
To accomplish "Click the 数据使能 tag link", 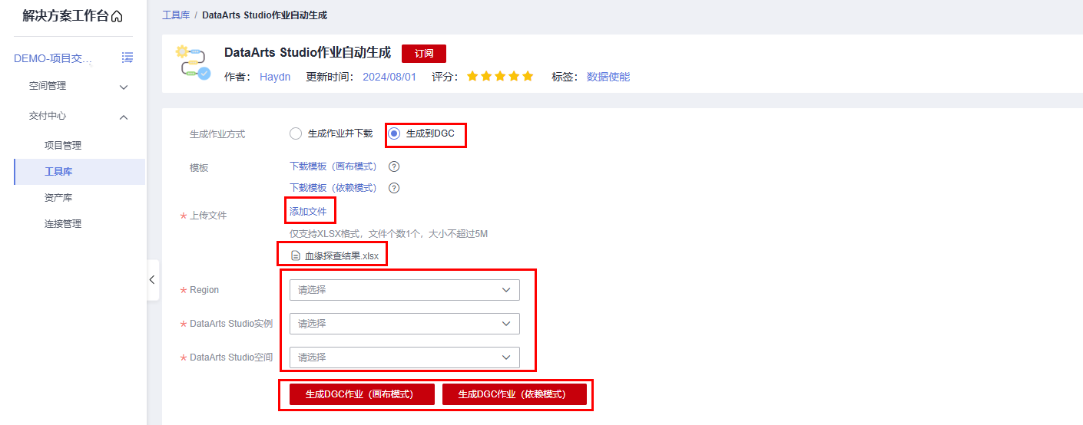I will tap(608, 77).
